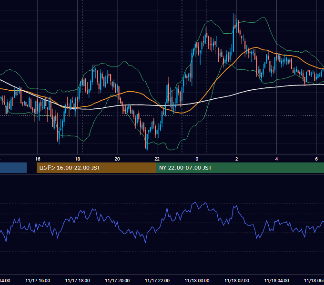Image resolution: width=324 pixels, height=285 pixels.
Task: Click the 11/18 00:00 time label
Action: [197, 280]
